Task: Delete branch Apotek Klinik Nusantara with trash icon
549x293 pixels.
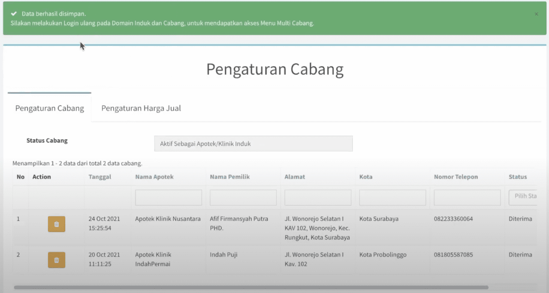Action: [x=56, y=224]
